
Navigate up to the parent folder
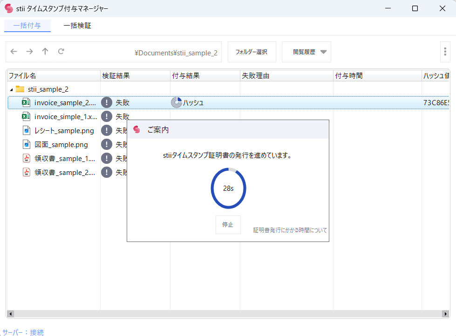pos(45,52)
